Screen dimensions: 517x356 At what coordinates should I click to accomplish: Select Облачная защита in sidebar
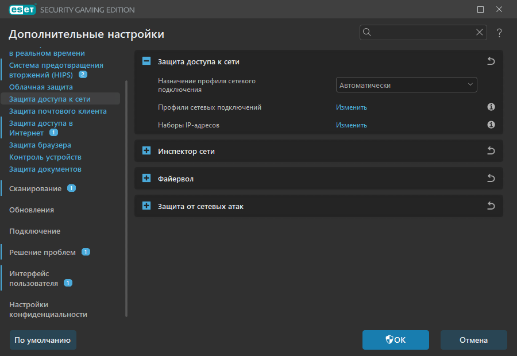click(41, 87)
